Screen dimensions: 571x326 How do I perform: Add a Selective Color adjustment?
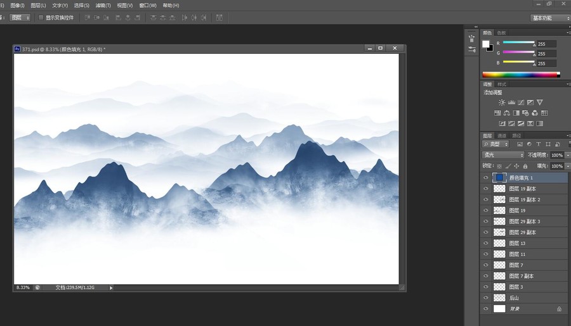530,123
